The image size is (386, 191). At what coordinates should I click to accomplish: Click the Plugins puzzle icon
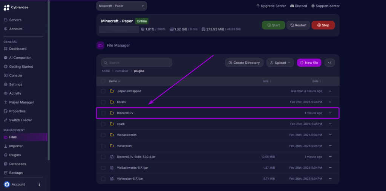tap(6, 155)
